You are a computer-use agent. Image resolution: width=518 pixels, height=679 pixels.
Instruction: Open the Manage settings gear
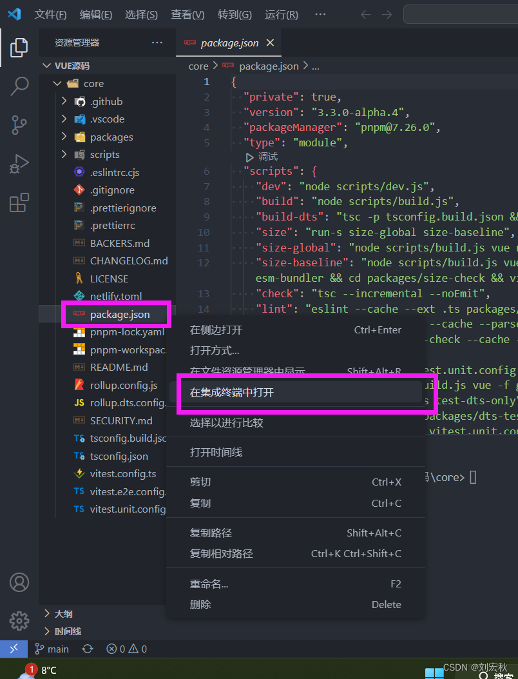coord(19,620)
